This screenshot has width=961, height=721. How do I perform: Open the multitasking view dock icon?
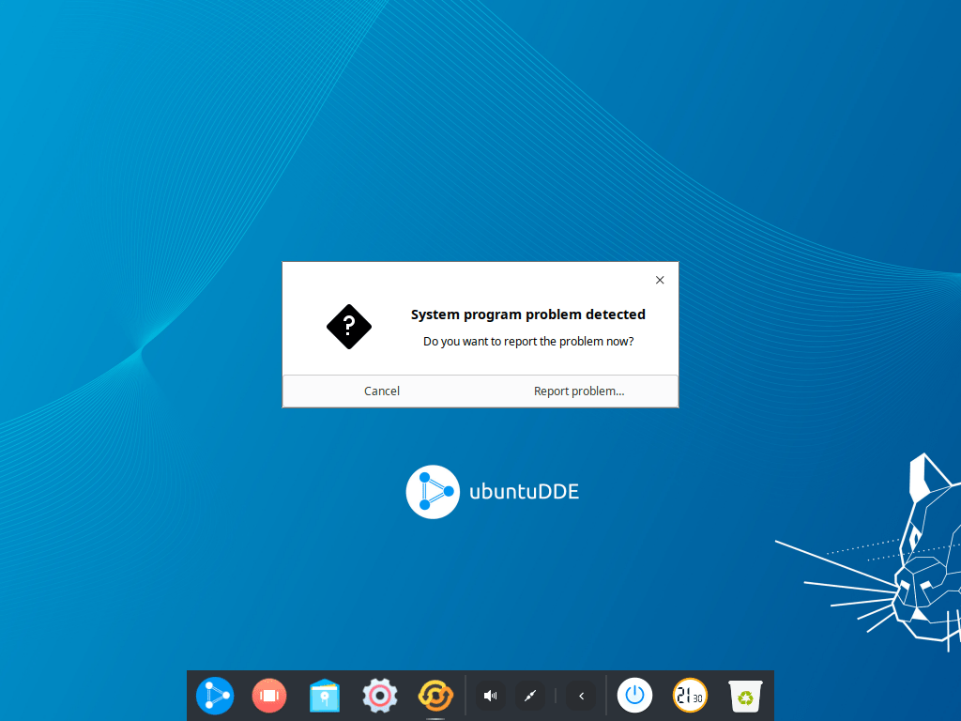point(269,696)
